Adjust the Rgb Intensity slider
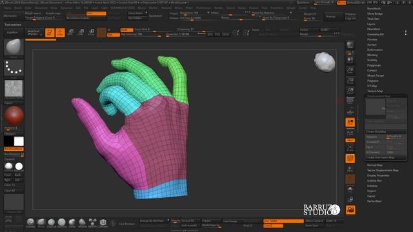 pyautogui.click(x=141, y=35)
